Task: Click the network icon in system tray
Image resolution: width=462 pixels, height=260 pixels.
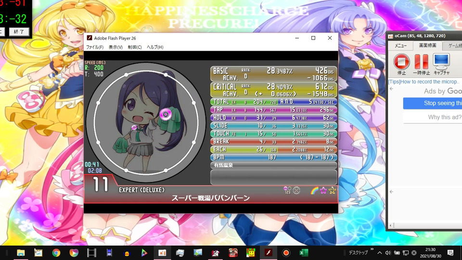Action: (x=406, y=253)
